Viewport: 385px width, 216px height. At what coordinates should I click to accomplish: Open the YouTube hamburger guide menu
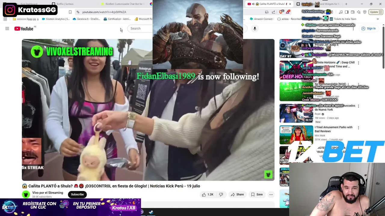tap(7, 28)
